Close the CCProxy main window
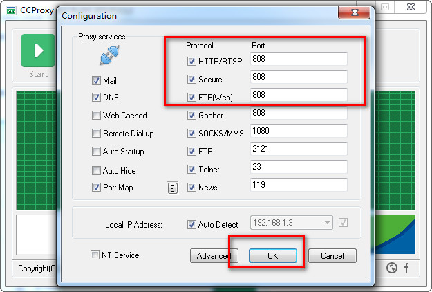The height and width of the screenshot is (292, 432). pyautogui.click(x=411, y=7)
